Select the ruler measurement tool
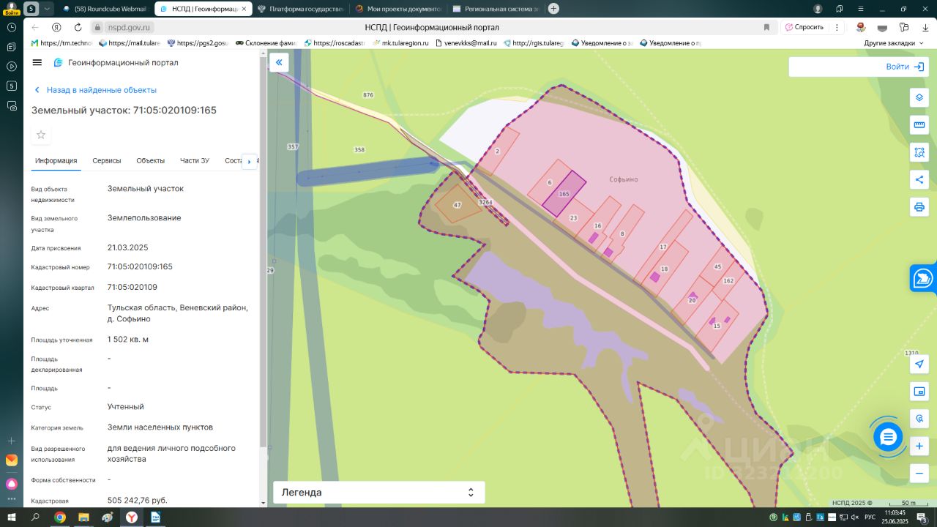 point(919,125)
